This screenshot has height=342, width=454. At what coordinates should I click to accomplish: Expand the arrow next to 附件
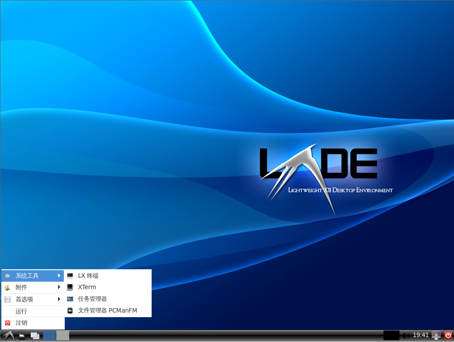click(x=59, y=287)
